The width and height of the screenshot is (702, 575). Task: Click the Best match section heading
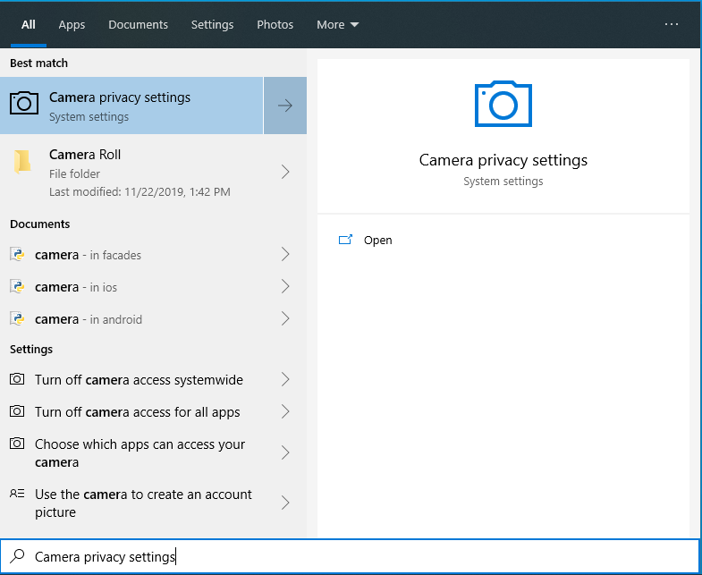click(39, 63)
